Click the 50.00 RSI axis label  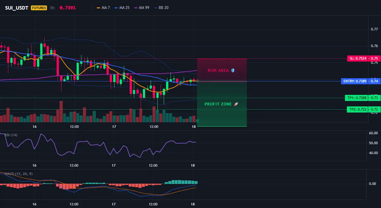(373, 143)
